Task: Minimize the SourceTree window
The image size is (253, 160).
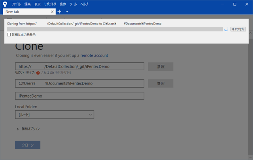Action: click(x=223, y=4)
